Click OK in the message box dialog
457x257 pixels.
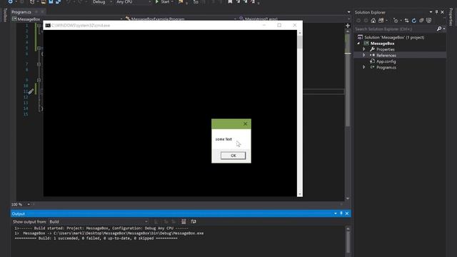click(233, 156)
